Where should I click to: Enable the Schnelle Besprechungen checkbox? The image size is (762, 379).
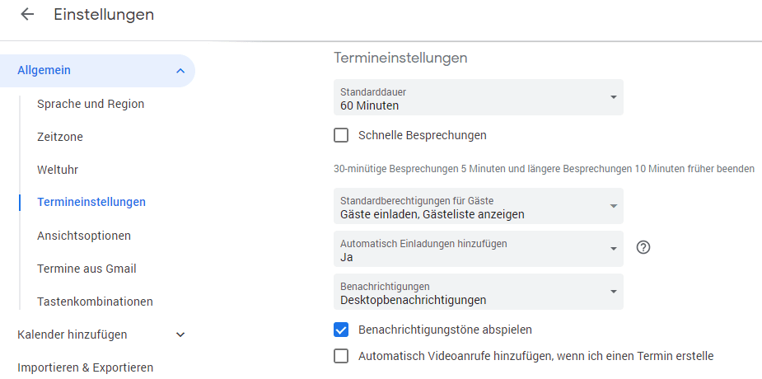click(341, 135)
